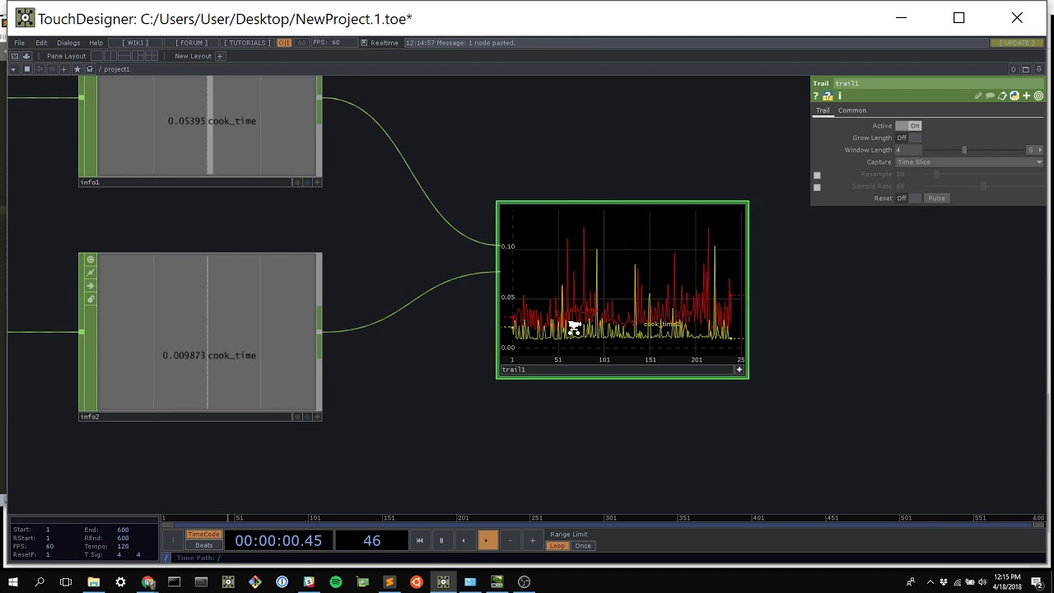Open the comment bubble icon for trail1
Screen dimensions: 1054x593
point(990,96)
